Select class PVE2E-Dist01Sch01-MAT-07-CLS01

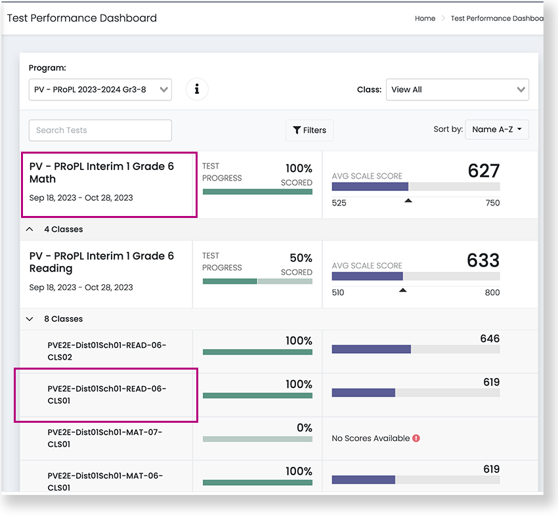coord(105,438)
